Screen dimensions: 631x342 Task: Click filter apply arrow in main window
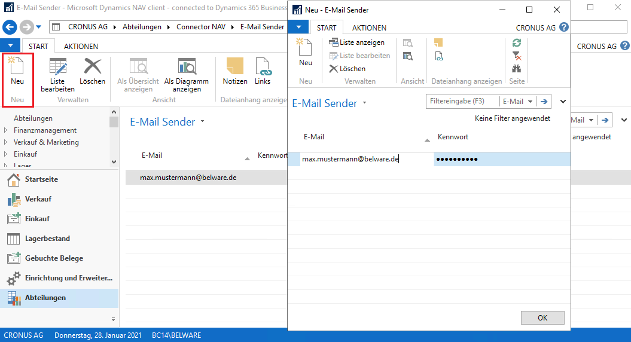point(605,120)
